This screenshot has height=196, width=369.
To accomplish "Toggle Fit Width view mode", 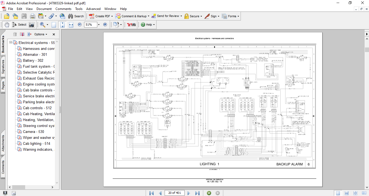I will point(71,25).
